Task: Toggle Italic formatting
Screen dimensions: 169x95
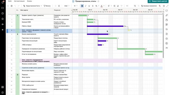Action: click(86, 6)
